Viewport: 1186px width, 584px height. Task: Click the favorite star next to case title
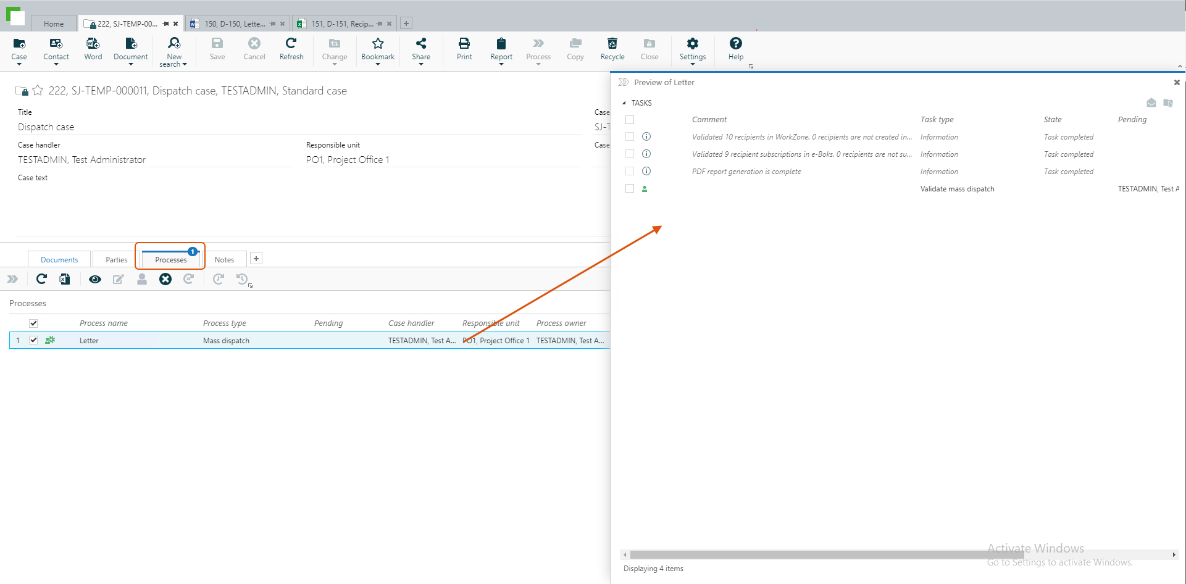[x=38, y=91]
